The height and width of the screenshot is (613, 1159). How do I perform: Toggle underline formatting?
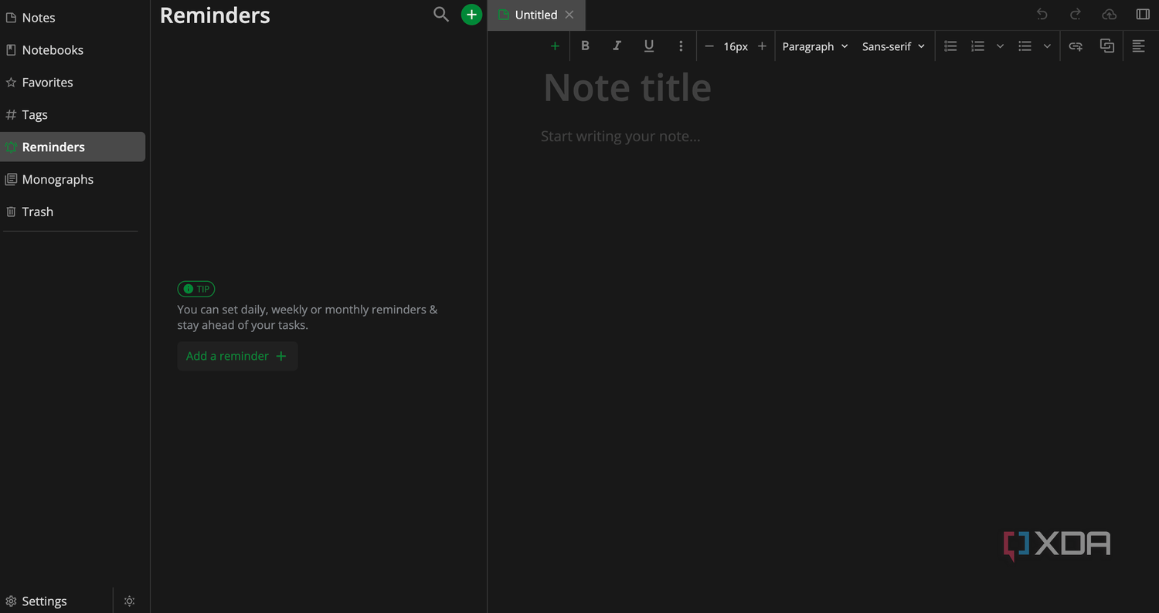[x=648, y=46]
